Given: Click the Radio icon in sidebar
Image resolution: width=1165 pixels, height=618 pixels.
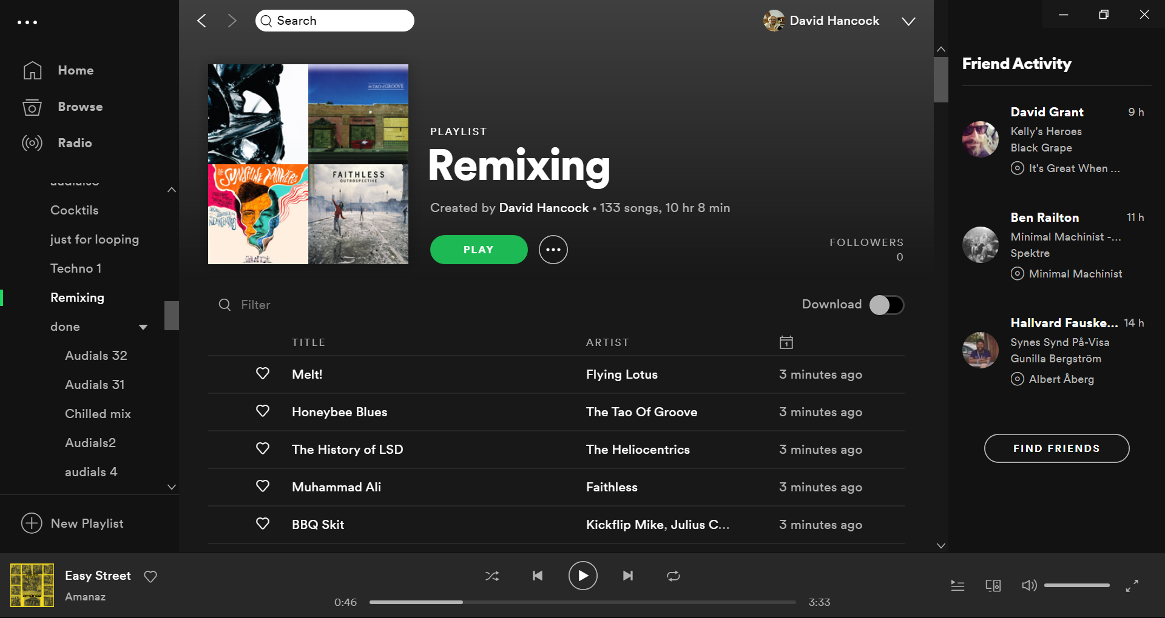Looking at the screenshot, I should tap(32, 143).
